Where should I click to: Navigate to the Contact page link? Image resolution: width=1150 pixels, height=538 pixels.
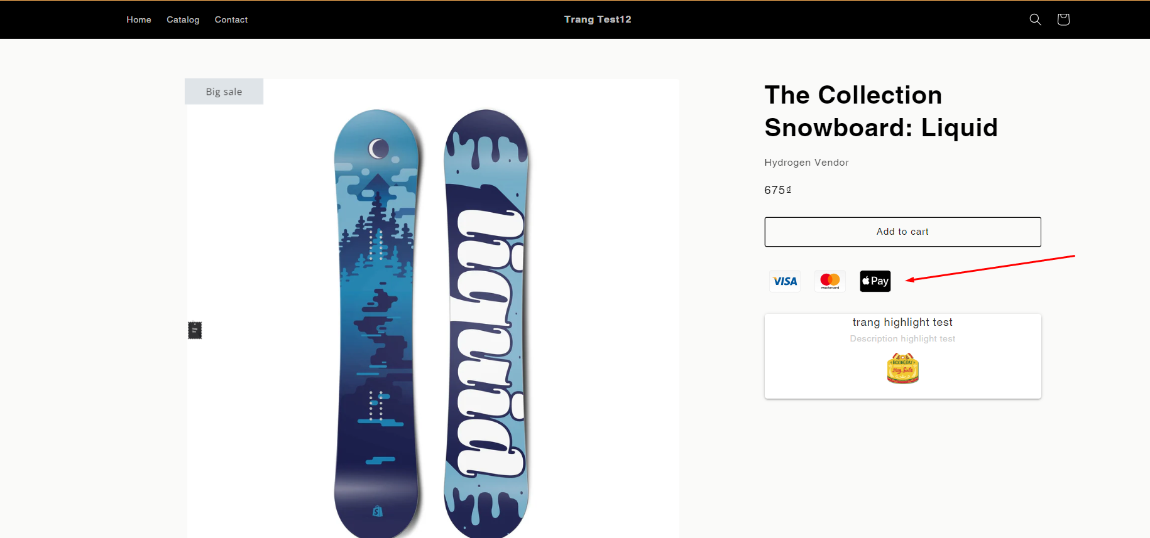tap(231, 19)
